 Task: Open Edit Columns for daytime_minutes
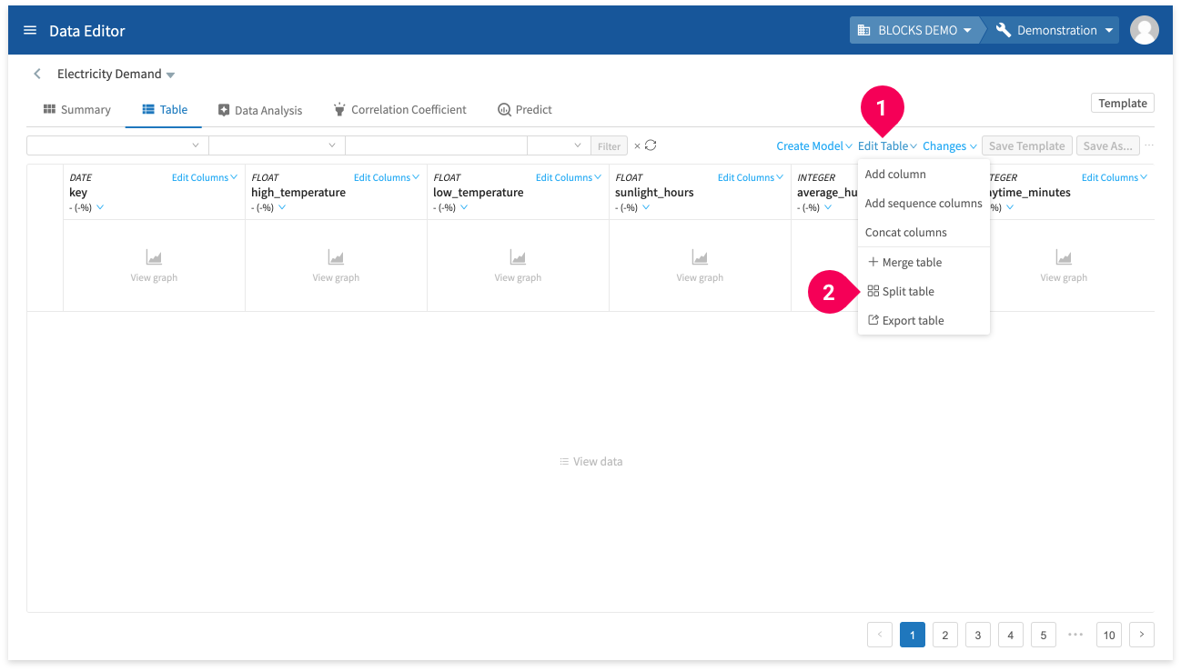1115,177
